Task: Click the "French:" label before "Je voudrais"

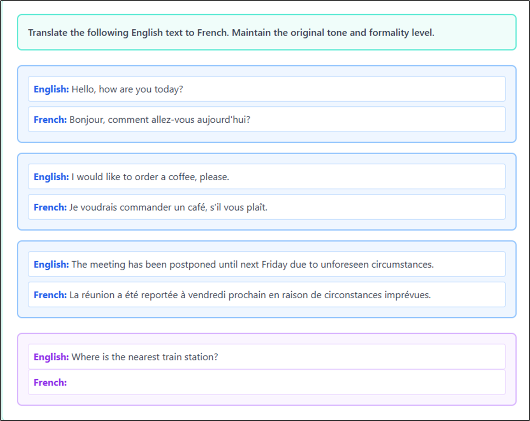Action: point(50,207)
